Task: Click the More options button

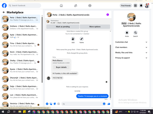Action: pos(95,27)
